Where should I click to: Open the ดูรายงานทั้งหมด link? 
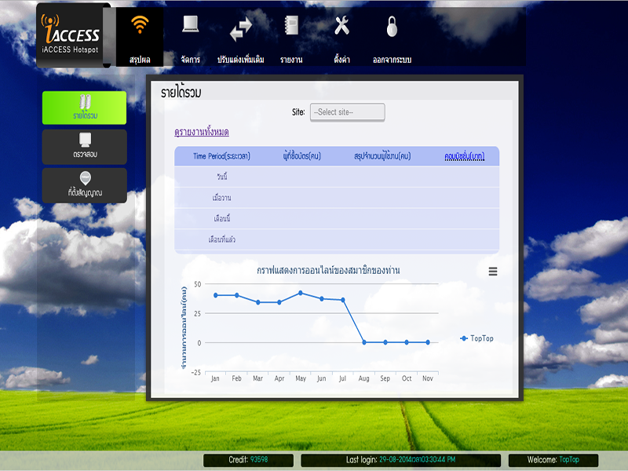tap(202, 132)
